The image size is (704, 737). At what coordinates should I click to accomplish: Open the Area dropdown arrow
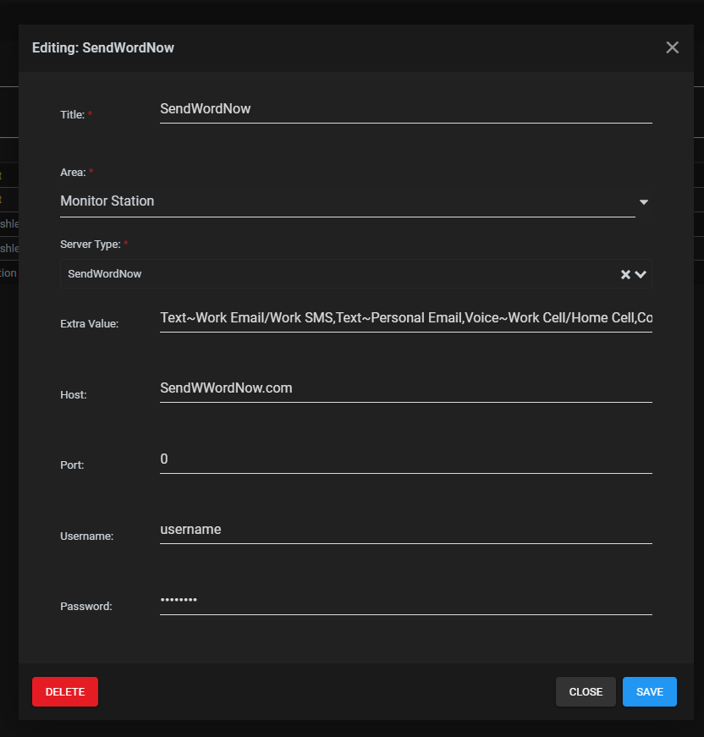[x=643, y=202]
